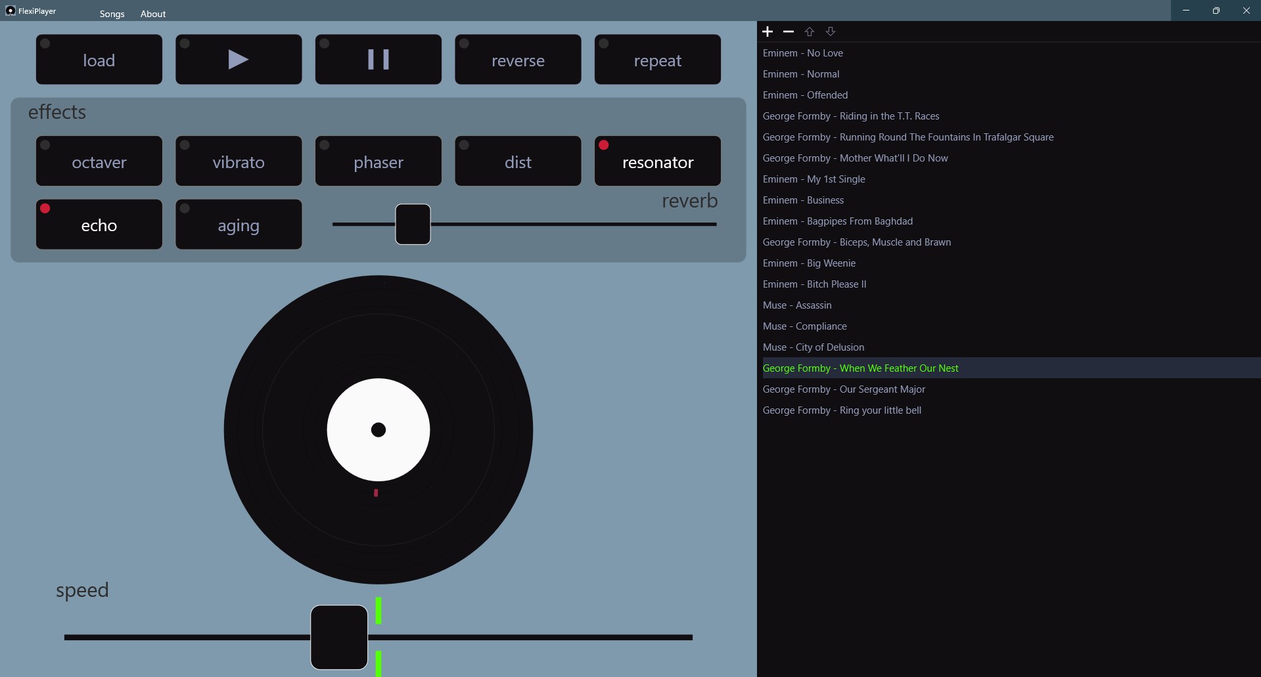Screen dimensions: 1261x677
Task: Enable the vibrato effect
Action: (x=238, y=161)
